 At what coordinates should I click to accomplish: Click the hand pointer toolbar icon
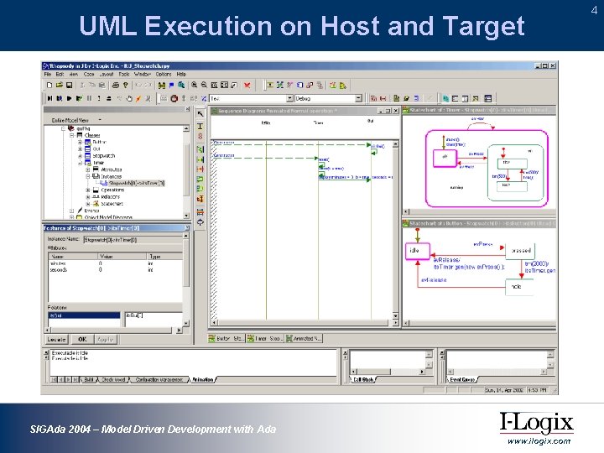coord(129,99)
